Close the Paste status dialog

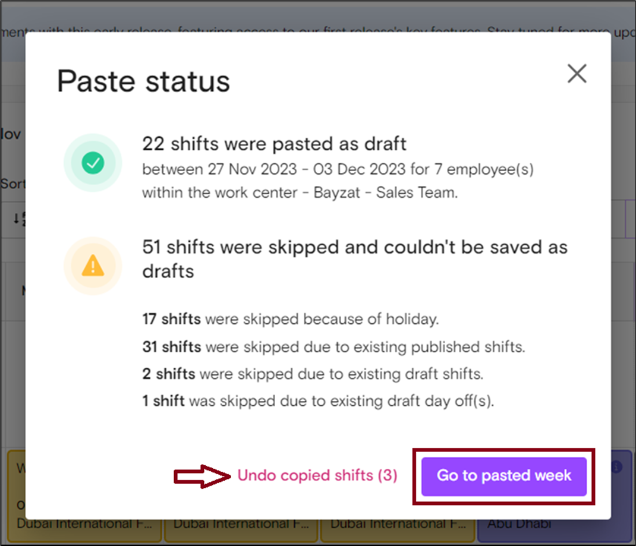577,73
